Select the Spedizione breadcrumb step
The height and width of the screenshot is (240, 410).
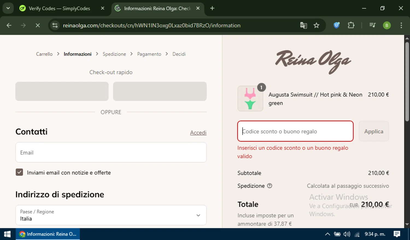pyautogui.click(x=114, y=54)
